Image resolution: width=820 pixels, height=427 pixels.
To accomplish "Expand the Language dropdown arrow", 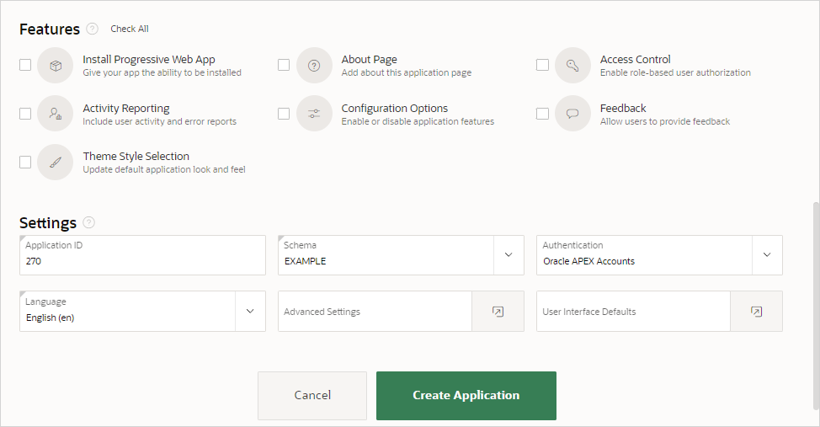I will [x=250, y=312].
